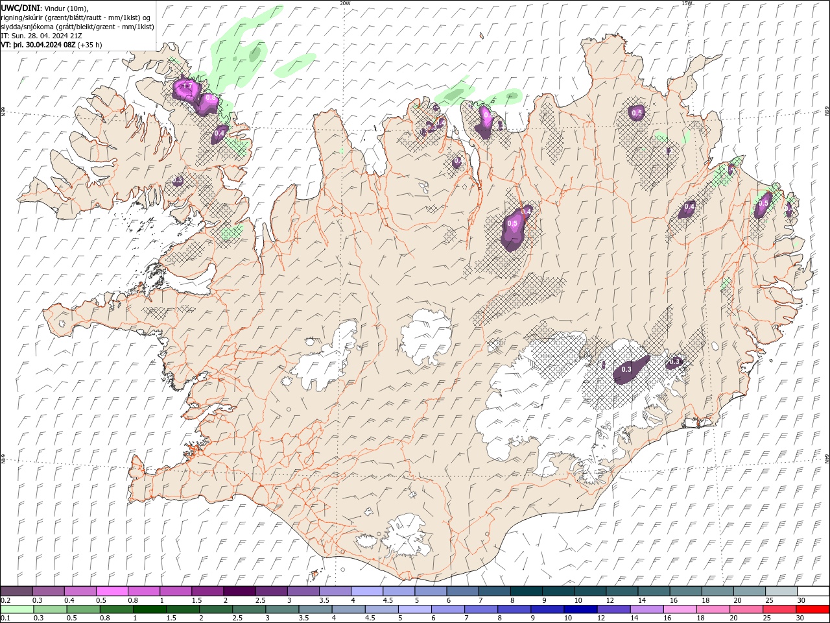Viewport: 830px width, 623px height.
Task: Pick darkest green lower swatch starting at 1
Action: tap(149, 609)
